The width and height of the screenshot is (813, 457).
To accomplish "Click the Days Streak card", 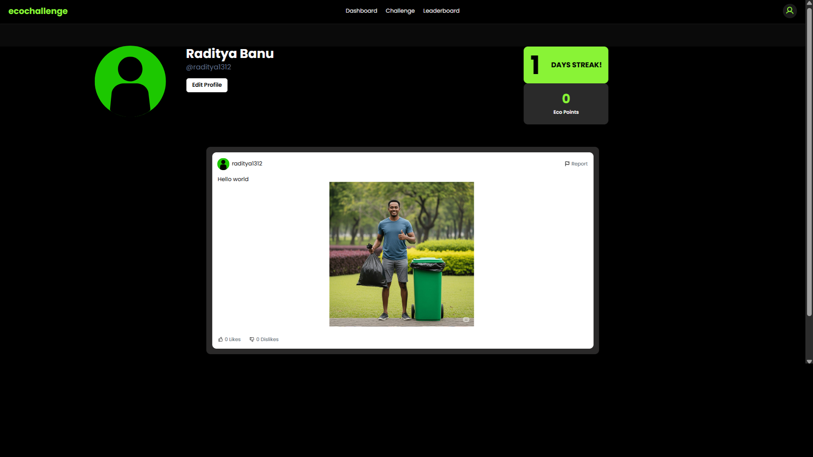I will coord(566,65).
